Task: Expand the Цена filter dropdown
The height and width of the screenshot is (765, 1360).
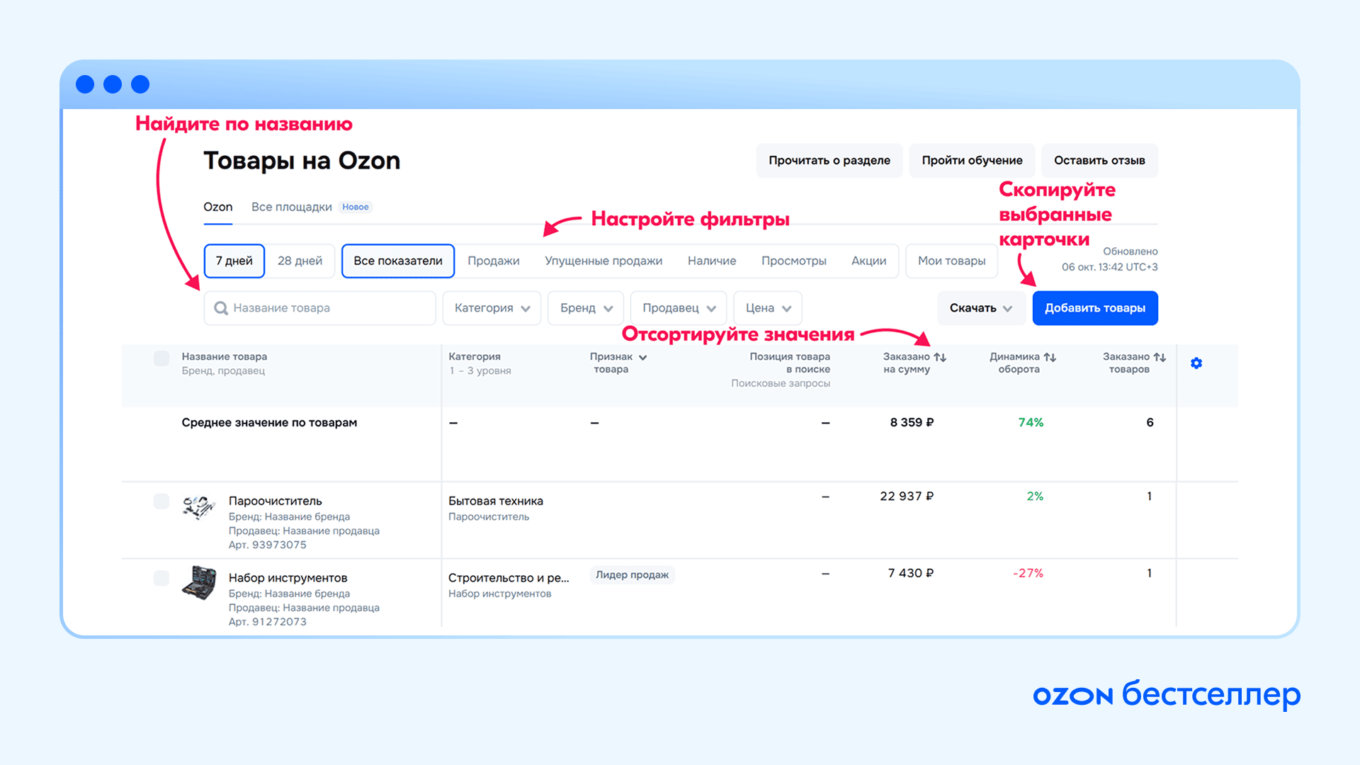Action: 768,308
